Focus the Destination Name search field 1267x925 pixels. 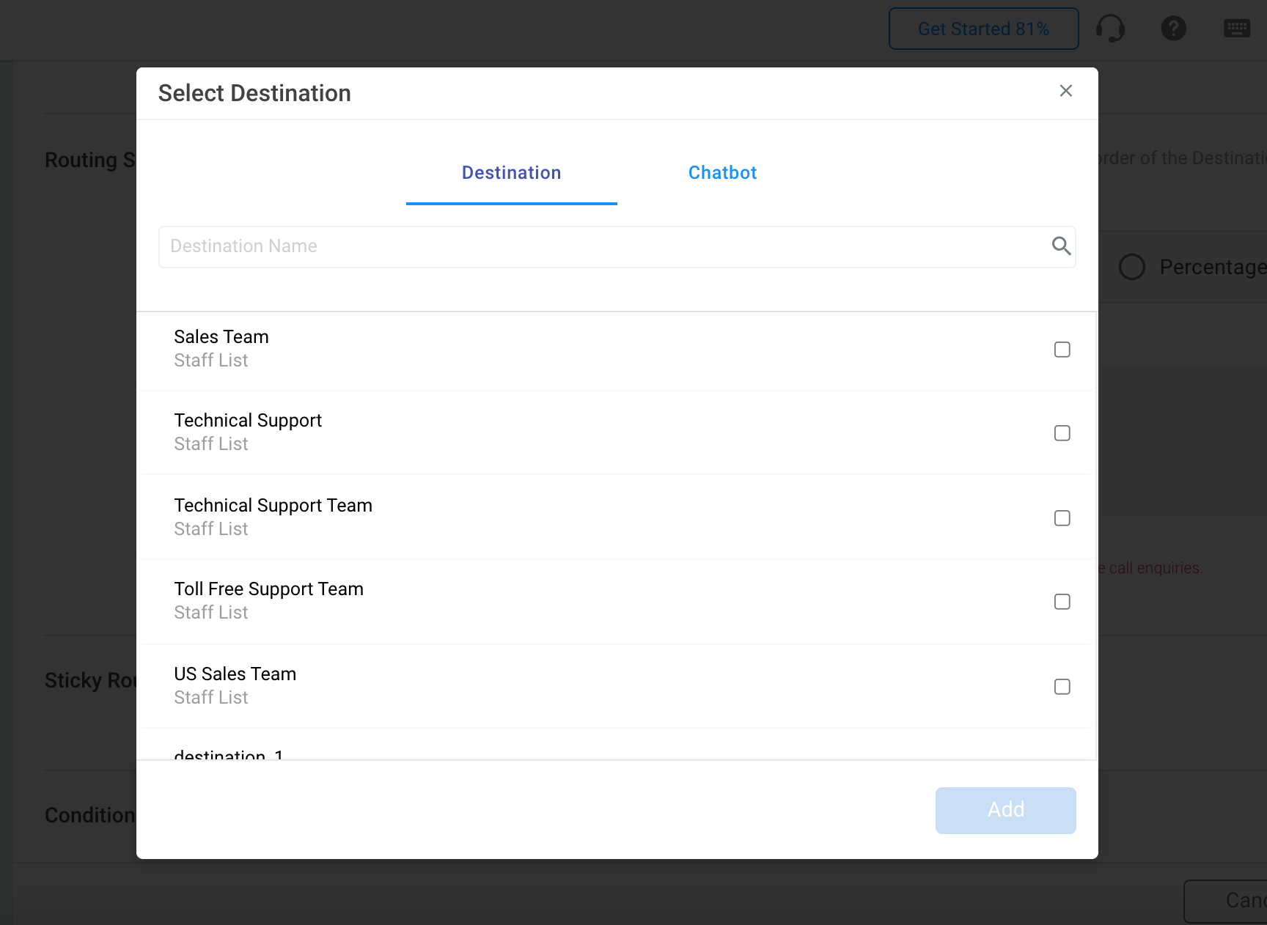click(x=617, y=247)
